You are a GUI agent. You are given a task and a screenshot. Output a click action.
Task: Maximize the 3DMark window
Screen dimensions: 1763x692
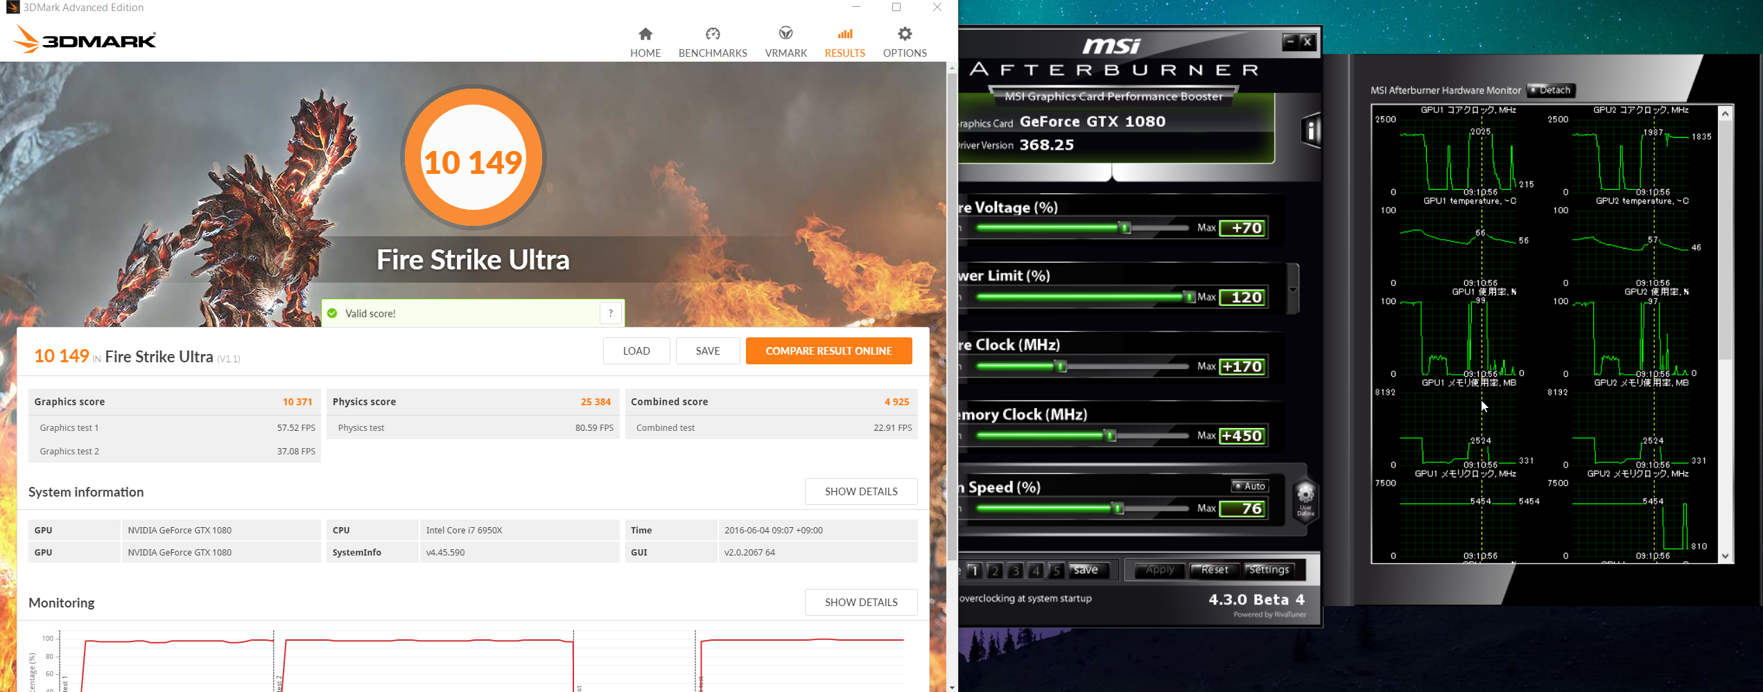tap(896, 7)
